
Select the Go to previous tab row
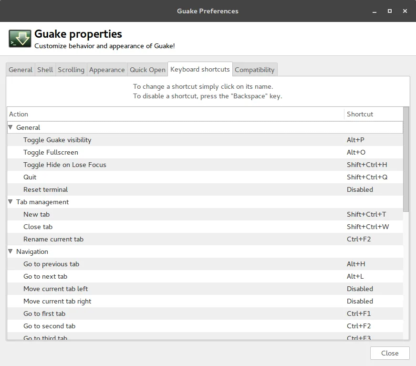[205, 264]
